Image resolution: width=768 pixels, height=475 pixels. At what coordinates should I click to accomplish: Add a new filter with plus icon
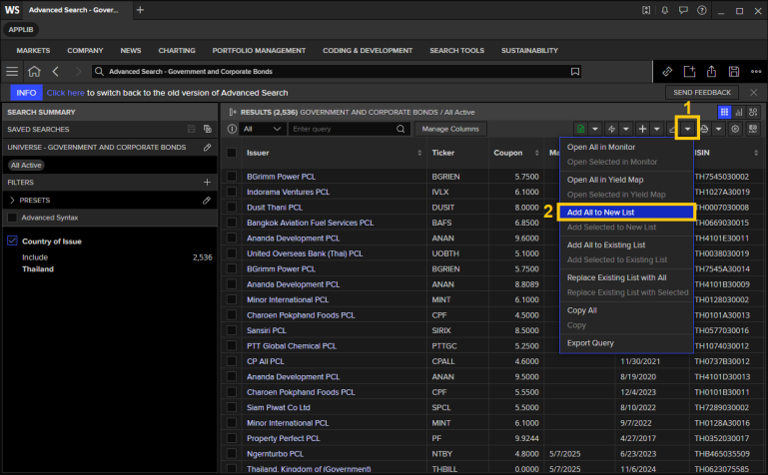point(207,182)
